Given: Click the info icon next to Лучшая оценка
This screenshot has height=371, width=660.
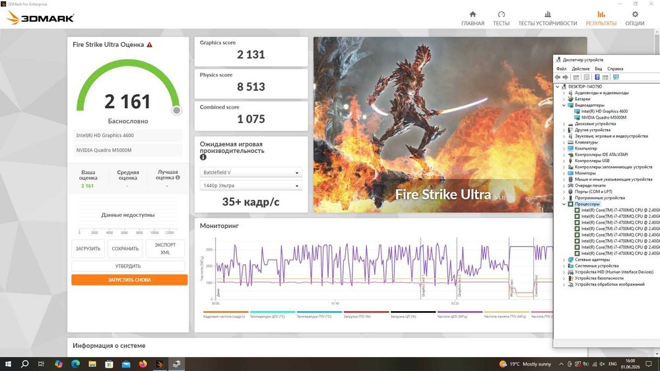Looking at the screenshot, I should (178, 177).
